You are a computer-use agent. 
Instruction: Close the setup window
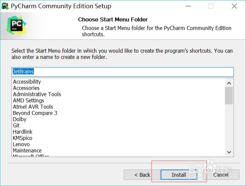(x=234, y=6)
